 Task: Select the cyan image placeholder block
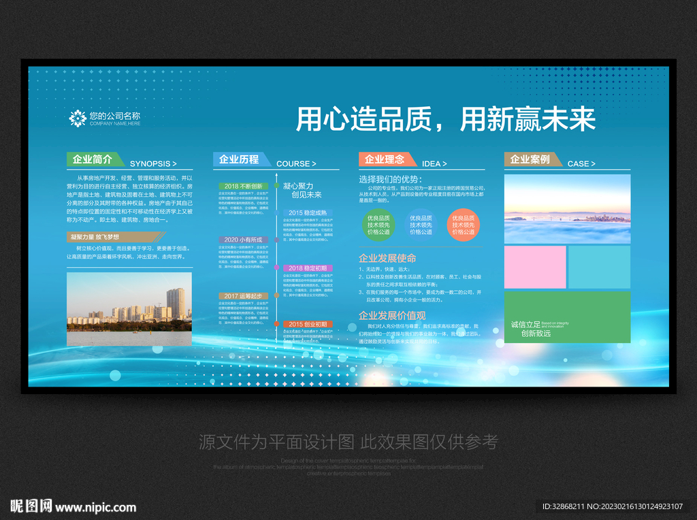(599, 267)
